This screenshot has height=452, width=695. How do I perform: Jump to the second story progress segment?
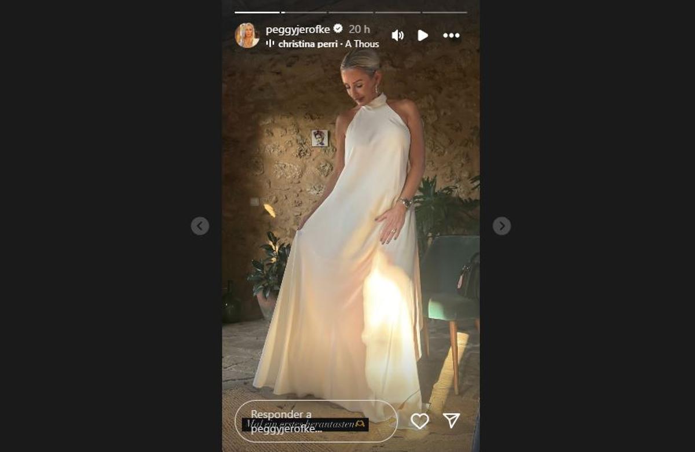click(x=304, y=12)
